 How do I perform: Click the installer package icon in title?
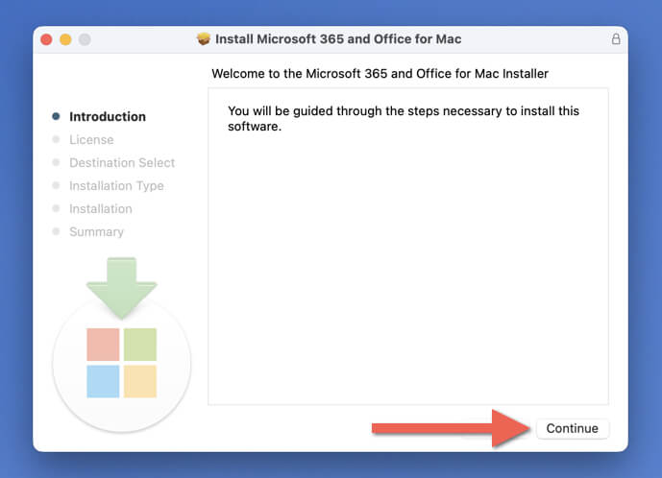[204, 38]
